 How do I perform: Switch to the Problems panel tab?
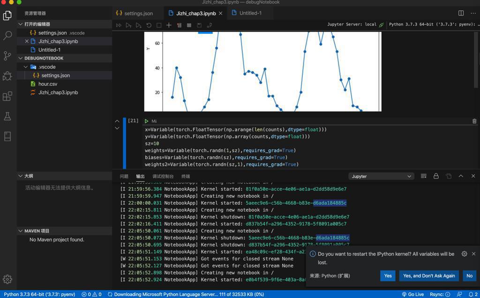[x=124, y=176]
